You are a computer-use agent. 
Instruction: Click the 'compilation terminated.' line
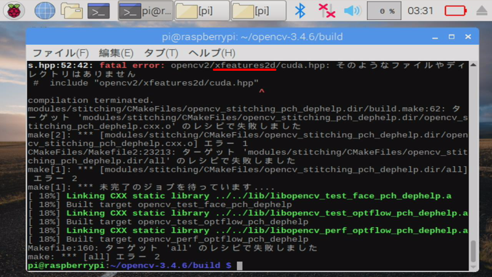90,100
